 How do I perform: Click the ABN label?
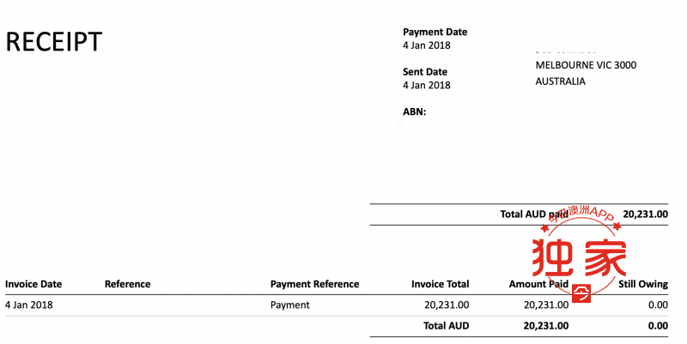414,112
